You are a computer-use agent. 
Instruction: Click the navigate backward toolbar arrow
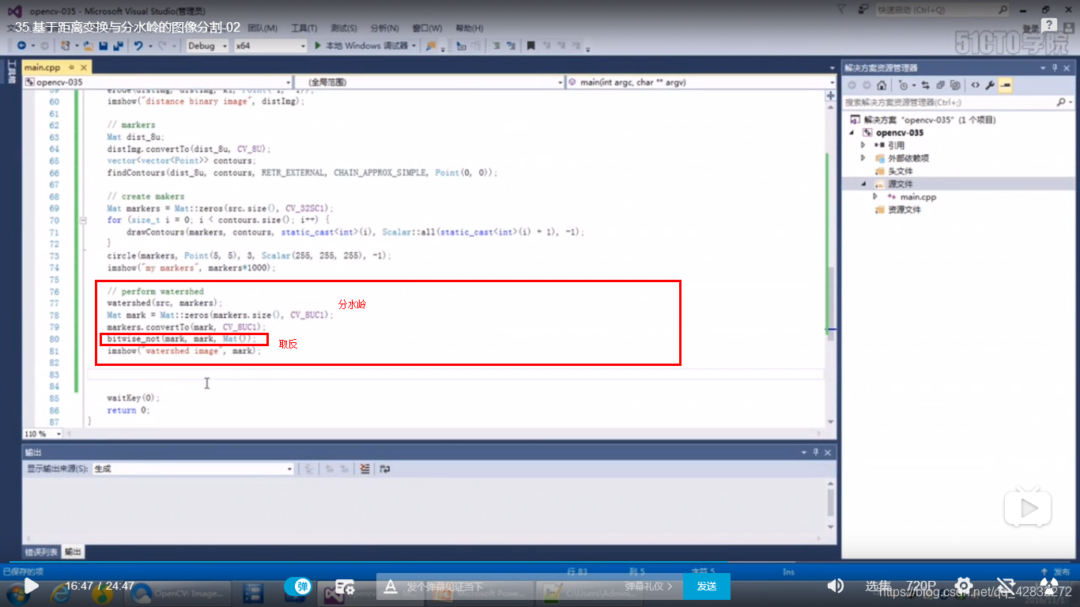21,46
